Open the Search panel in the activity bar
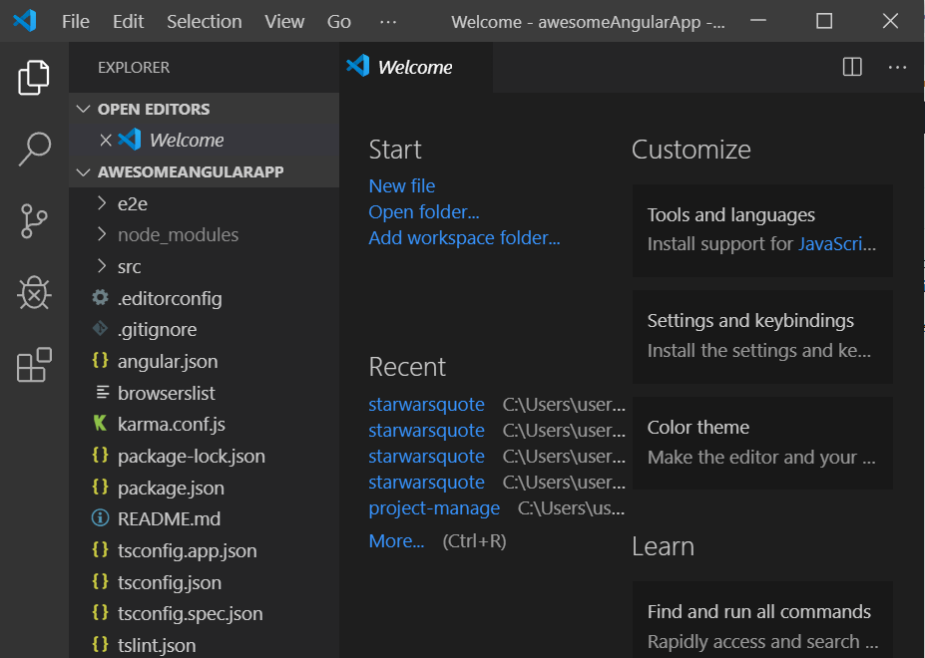925x658 pixels. (x=33, y=148)
